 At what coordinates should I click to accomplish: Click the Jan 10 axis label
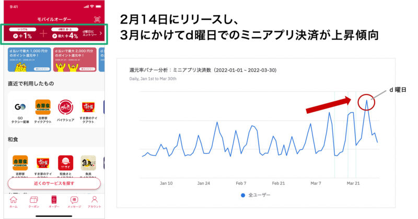pyautogui.click(x=166, y=184)
